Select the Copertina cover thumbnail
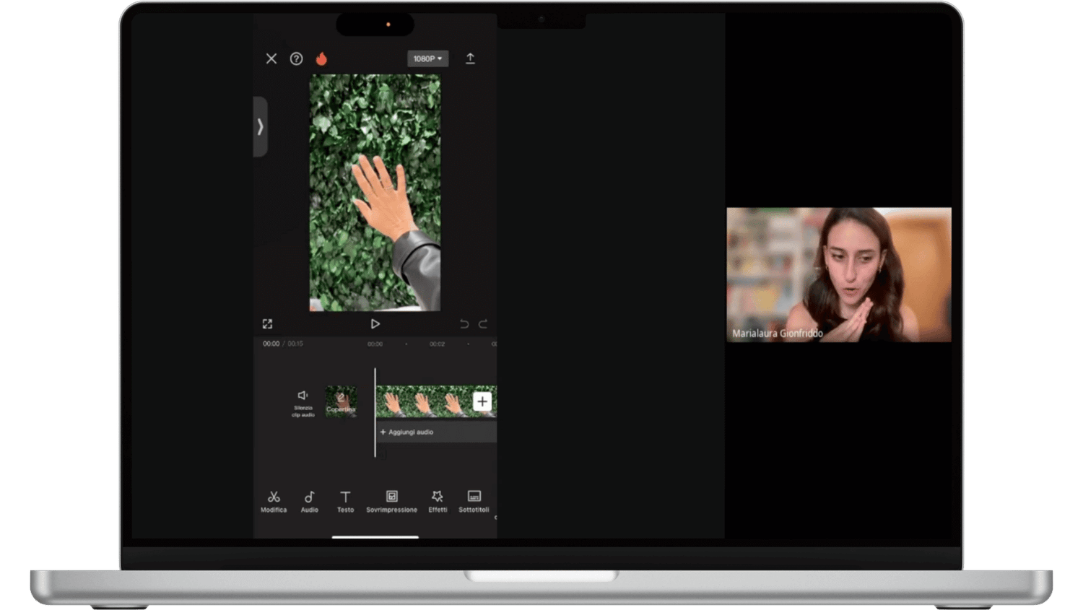The height and width of the screenshot is (610, 1083). (341, 401)
